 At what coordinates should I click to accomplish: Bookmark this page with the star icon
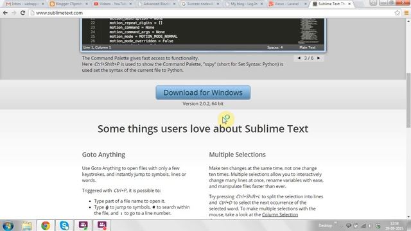click(x=398, y=13)
